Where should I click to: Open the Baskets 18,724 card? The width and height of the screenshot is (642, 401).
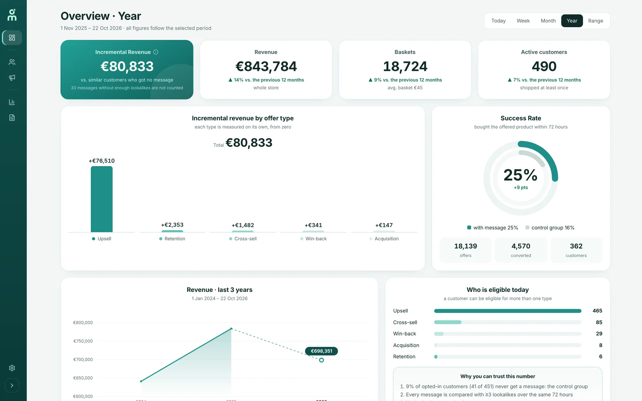coord(405,69)
